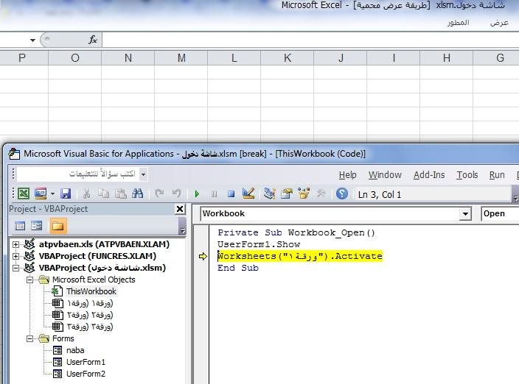Click the Copy icon in the VBA toolbar
Image resolution: width=519 pixels, height=384 pixels.
(104, 193)
